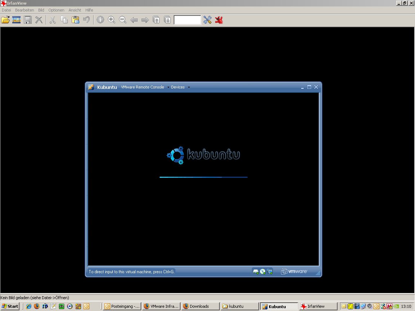The height and width of the screenshot is (311, 415).
Task: Open the Bild menu
Action: [41, 10]
